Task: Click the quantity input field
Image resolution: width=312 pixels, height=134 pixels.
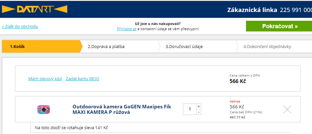Action: (190, 109)
